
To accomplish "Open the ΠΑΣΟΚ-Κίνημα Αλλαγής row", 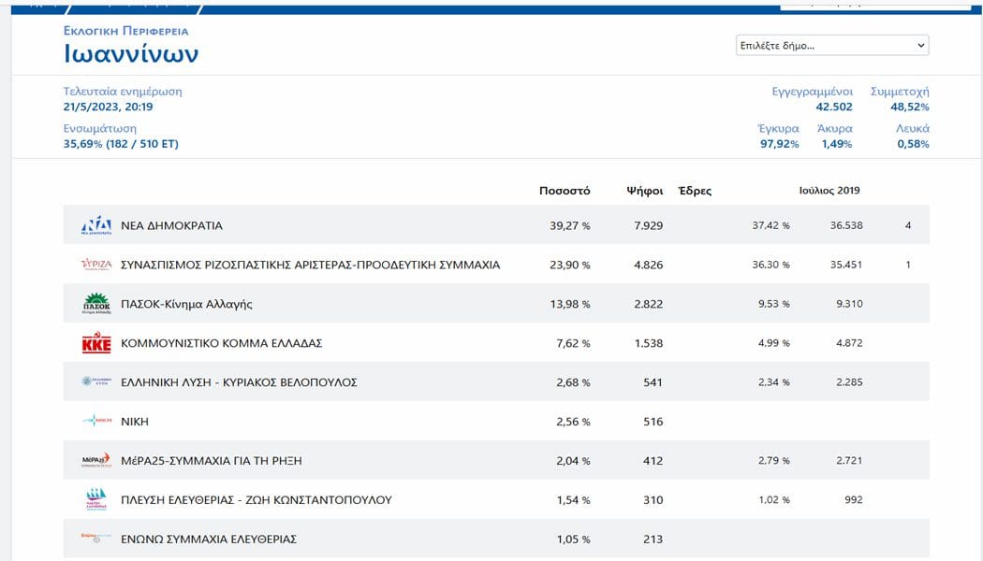I will pos(496,304).
